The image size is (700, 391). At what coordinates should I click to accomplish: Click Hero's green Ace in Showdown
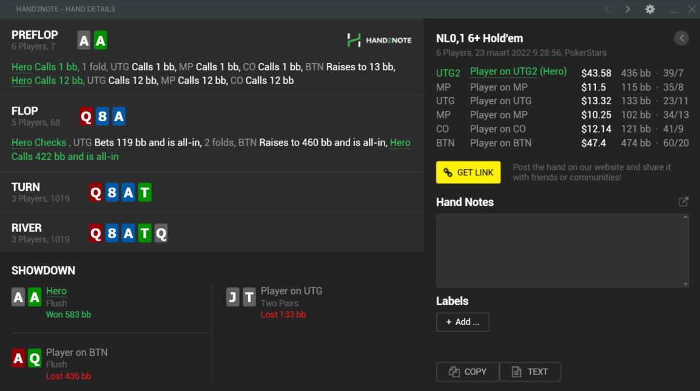[x=35, y=297]
